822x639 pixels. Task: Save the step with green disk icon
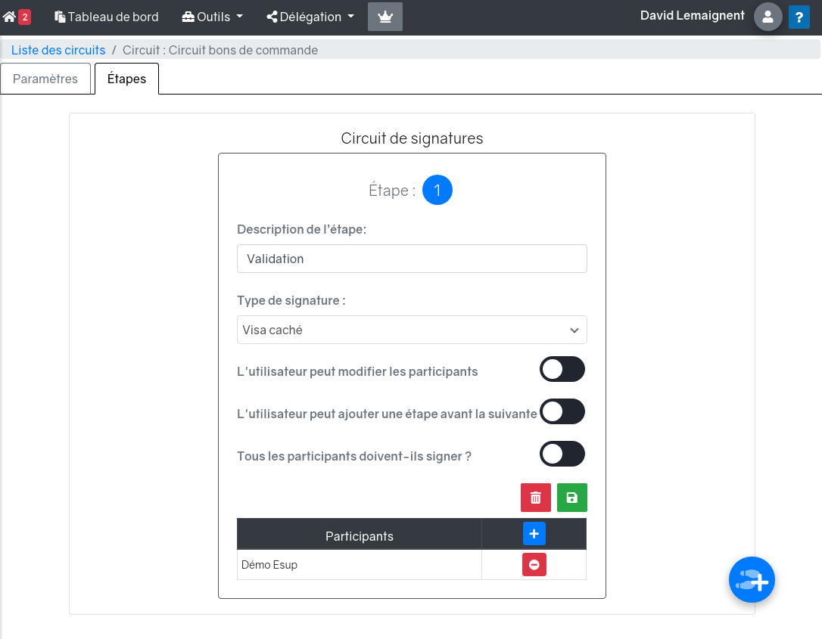(572, 498)
